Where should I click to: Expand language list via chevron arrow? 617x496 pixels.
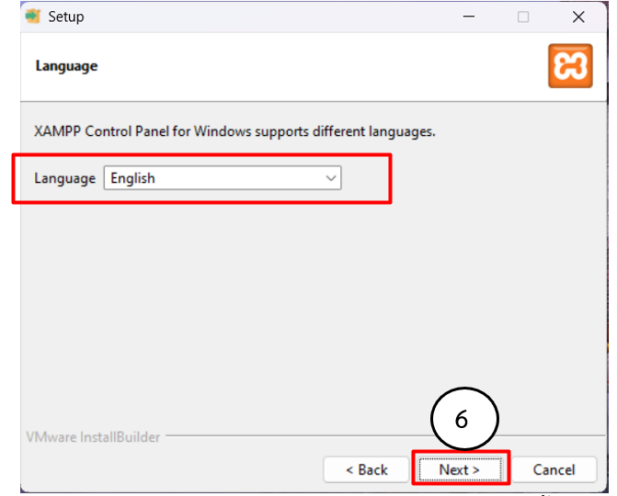pos(331,178)
